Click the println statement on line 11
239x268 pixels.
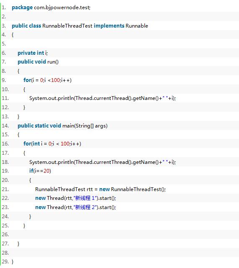coord(103,98)
